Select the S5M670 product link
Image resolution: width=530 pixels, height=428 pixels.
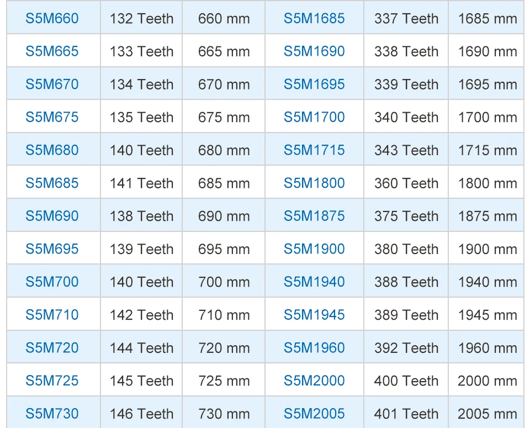(x=52, y=84)
